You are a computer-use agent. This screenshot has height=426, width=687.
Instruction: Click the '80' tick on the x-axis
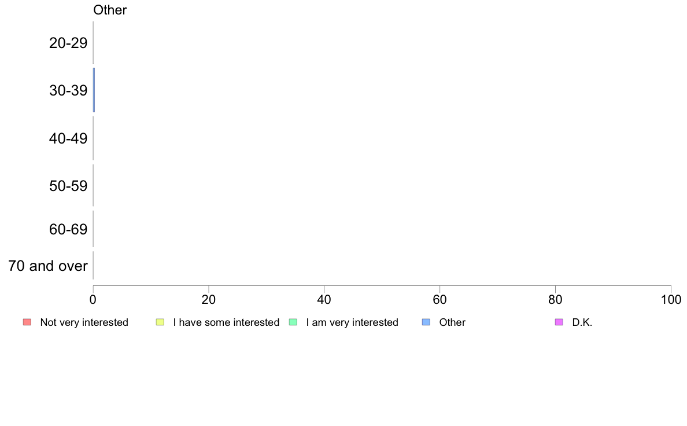click(555, 300)
